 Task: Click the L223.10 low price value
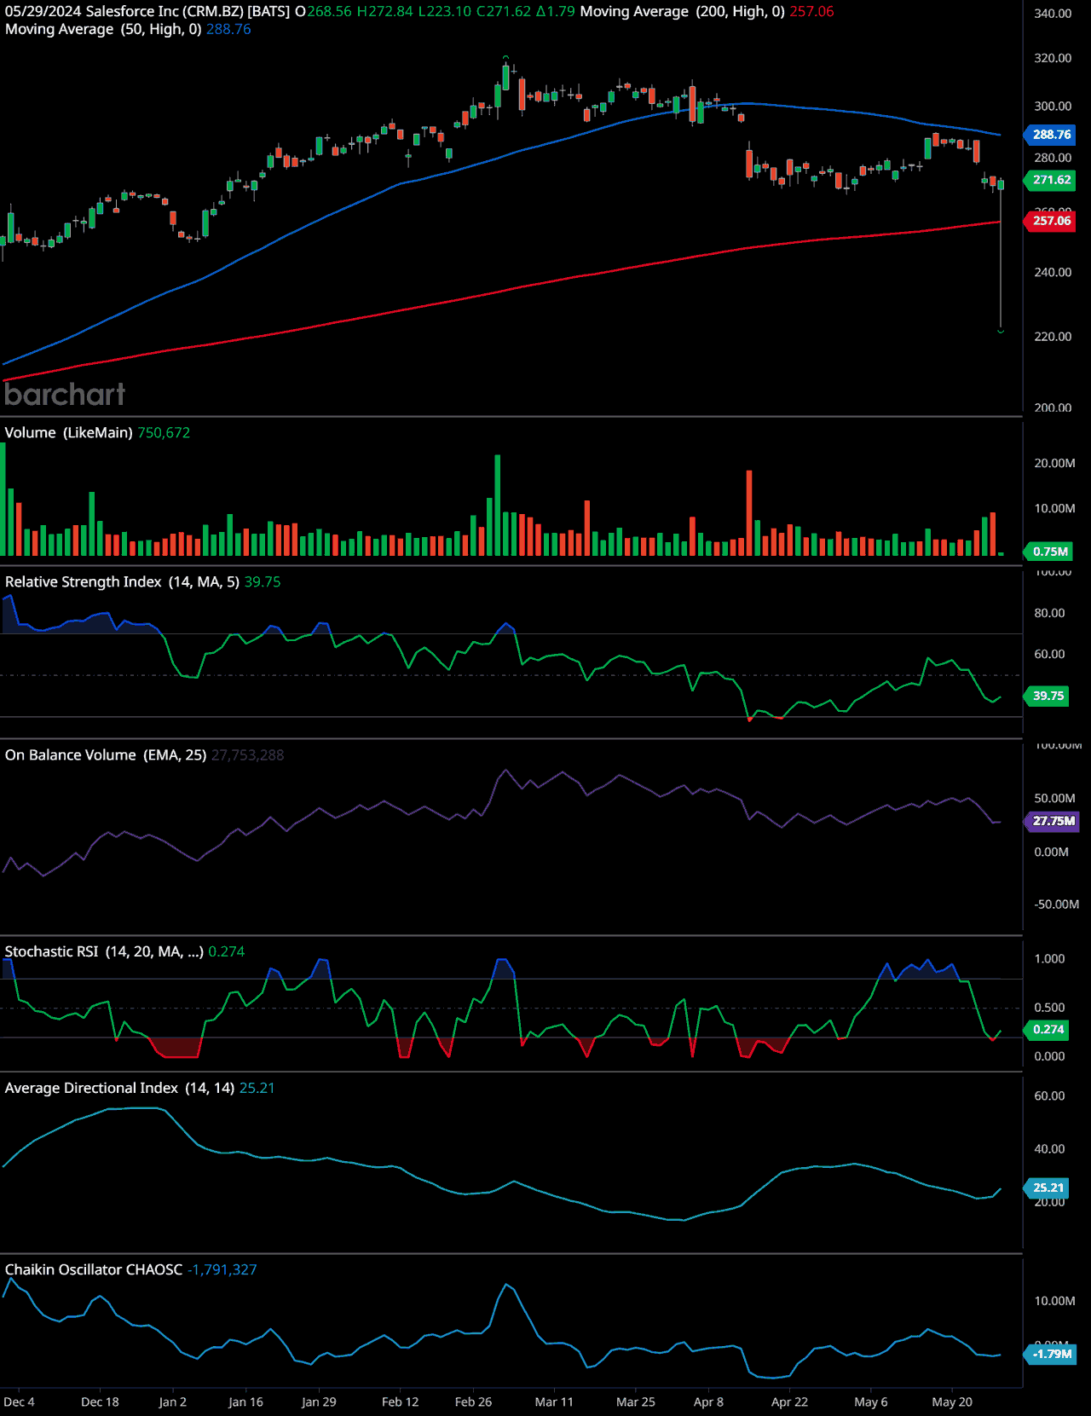tap(444, 12)
